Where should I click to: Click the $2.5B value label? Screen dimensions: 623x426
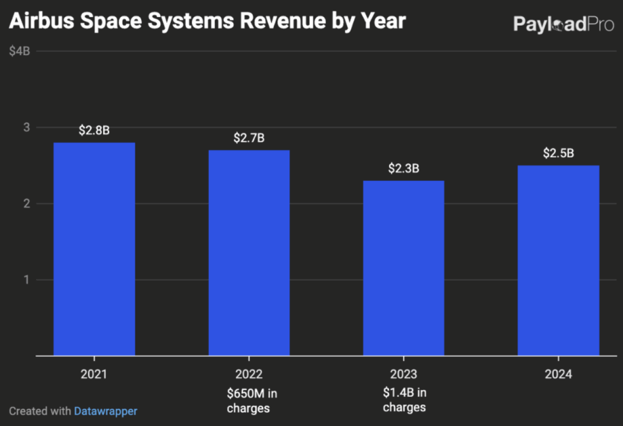[x=558, y=153]
